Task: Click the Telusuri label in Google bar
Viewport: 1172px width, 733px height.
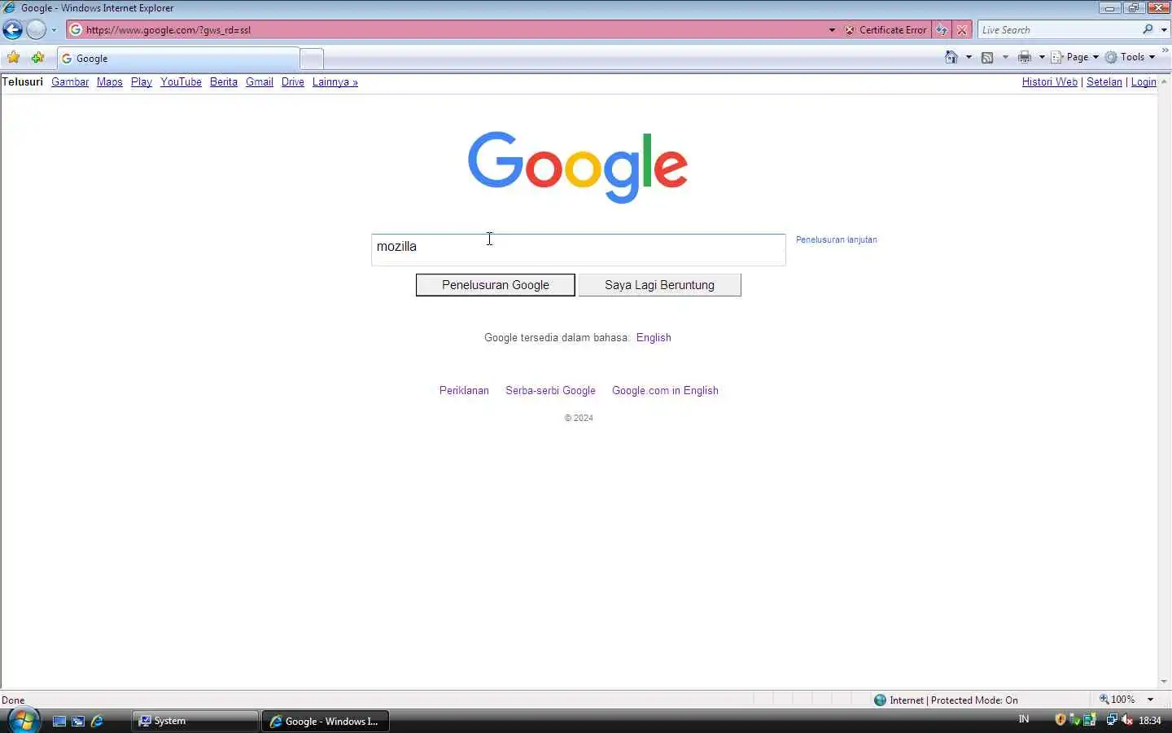Action: pyautogui.click(x=22, y=82)
